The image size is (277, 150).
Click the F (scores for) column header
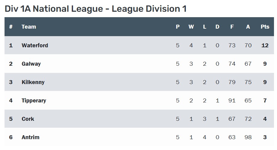click(232, 27)
